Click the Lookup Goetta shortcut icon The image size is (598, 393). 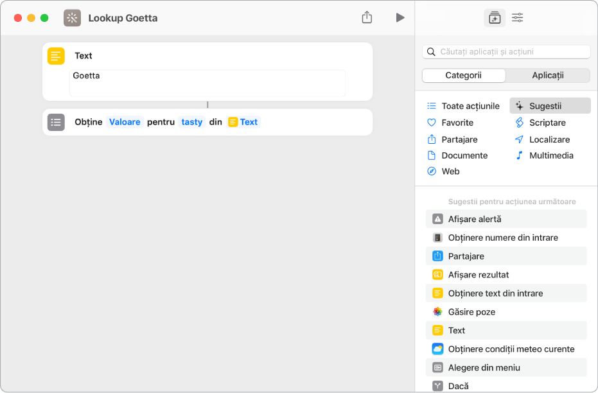(73, 18)
